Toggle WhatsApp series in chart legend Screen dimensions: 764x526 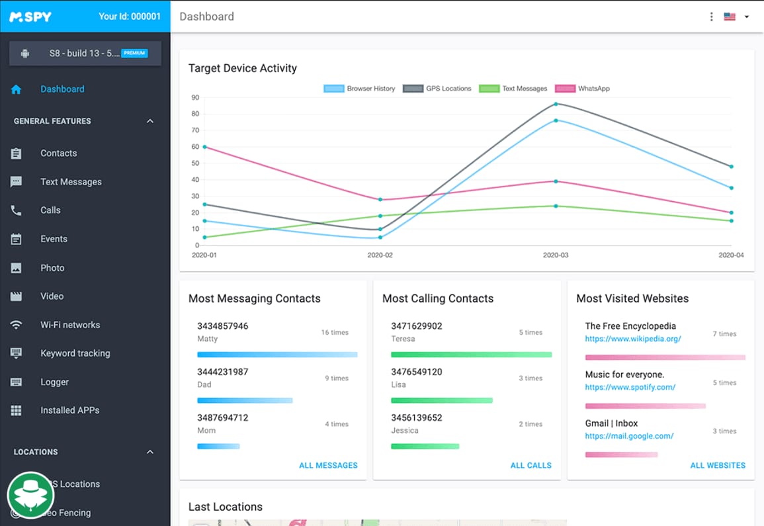tap(582, 89)
